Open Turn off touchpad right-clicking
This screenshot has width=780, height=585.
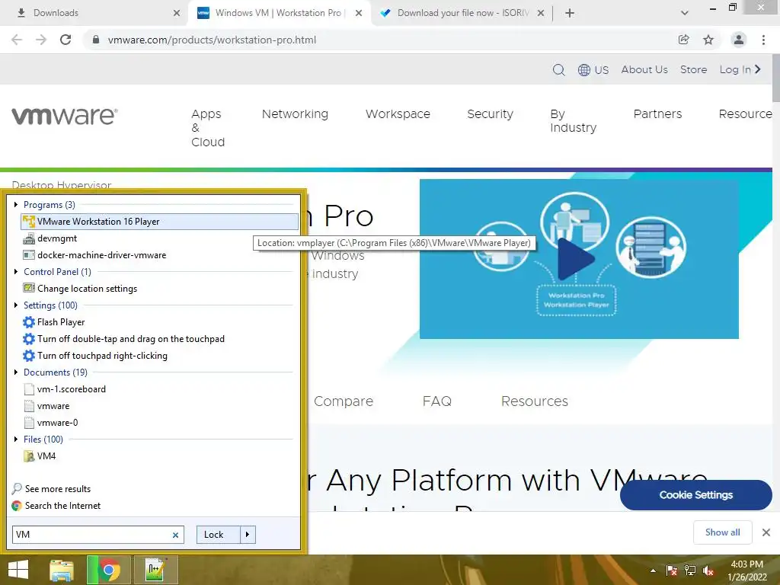pyautogui.click(x=102, y=356)
